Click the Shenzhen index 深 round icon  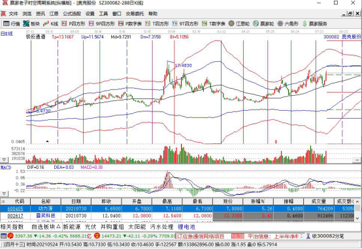[97, 236]
